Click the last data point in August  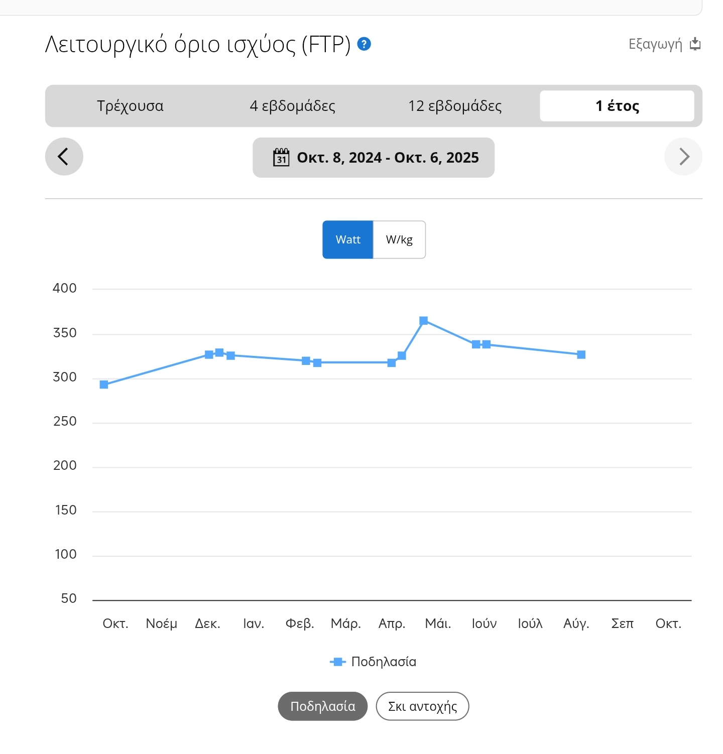581,355
